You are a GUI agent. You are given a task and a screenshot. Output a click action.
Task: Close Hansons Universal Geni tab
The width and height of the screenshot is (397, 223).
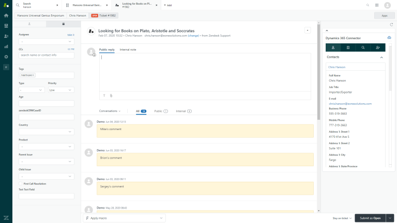[107, 5]
